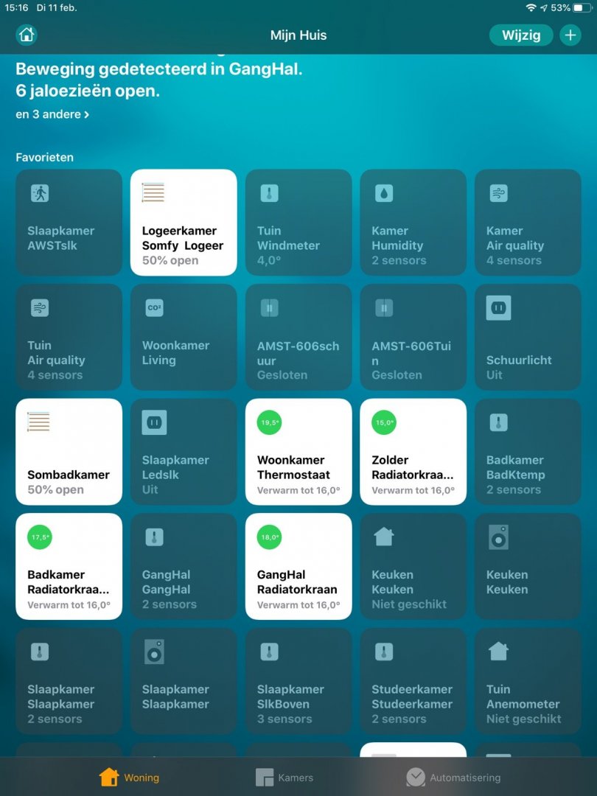Click the plus icon to add accessory
597x796 pixels.
point(570,35)
